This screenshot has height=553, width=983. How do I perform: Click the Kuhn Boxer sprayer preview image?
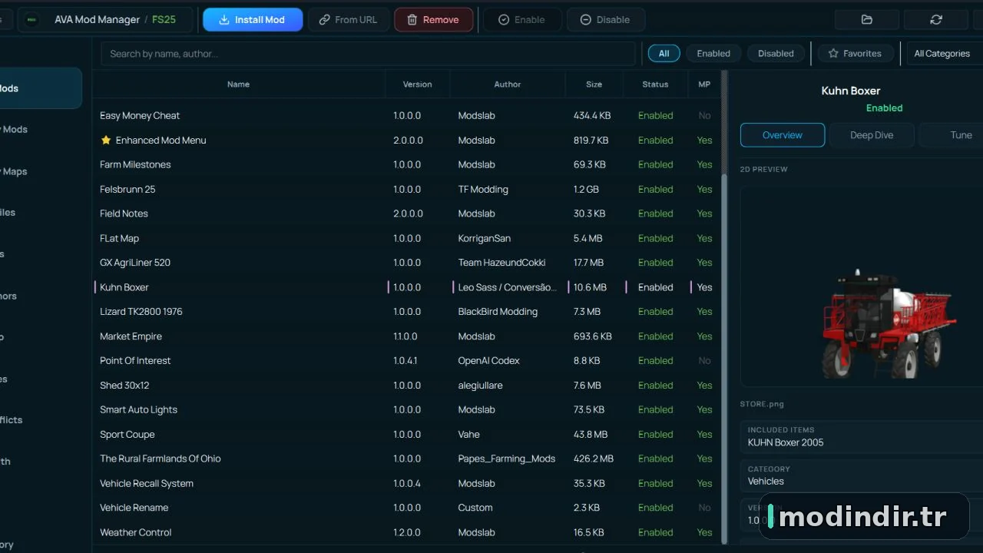[889, 323]
